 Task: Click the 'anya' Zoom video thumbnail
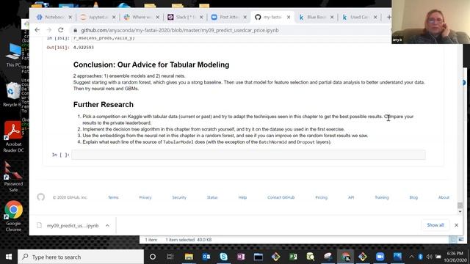tap(431, 22)
